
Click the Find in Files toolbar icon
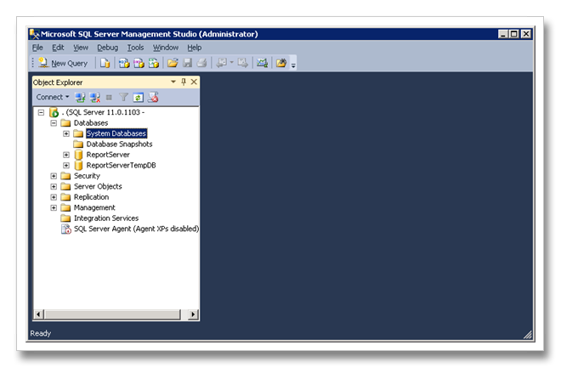coord(281,63)
